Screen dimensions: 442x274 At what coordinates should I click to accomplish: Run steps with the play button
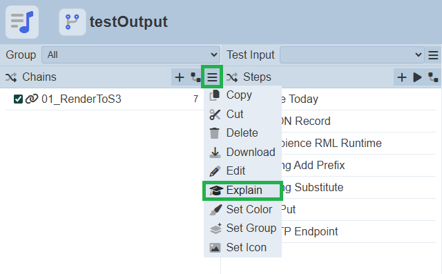[417, 77]
